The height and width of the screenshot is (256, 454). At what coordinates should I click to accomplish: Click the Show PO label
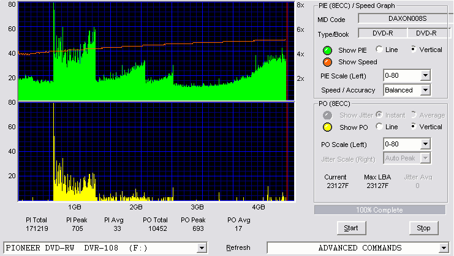pyautogui.click(x=354, y=127)
